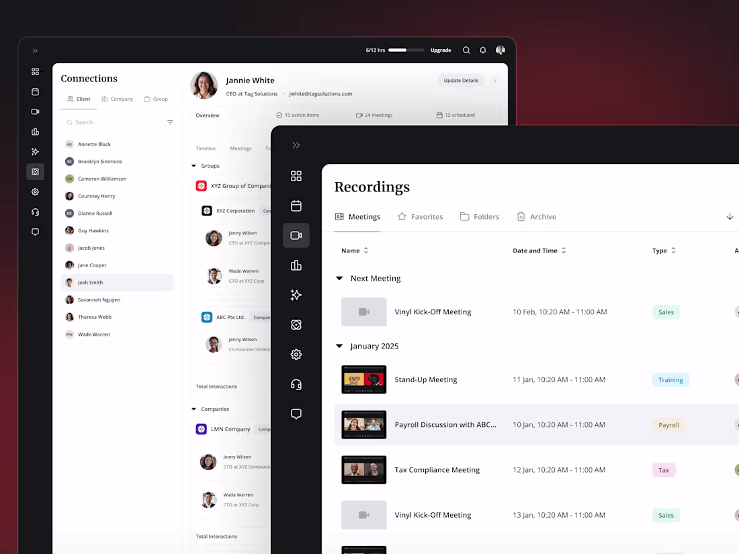Click the 6/12 hrs usage progress bar
The image size is (739, 554).
pos(405,50)
